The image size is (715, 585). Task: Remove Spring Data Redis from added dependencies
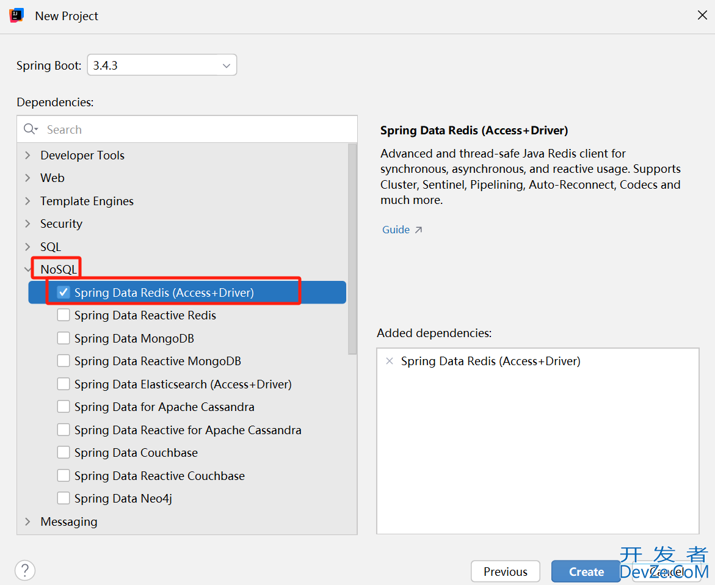[x=390, y=361]
